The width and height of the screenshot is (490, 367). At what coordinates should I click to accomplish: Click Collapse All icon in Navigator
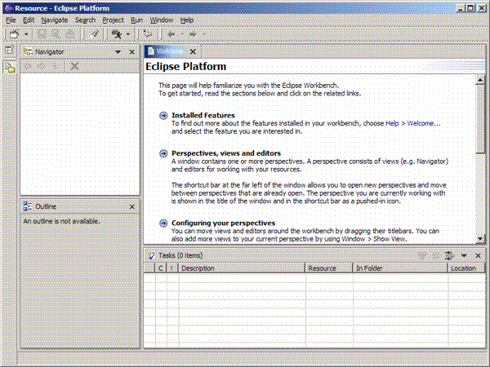tap(75, 66)
